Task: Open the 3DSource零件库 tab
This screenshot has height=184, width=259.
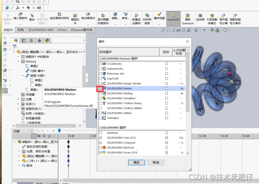Action: tap(81, 30)
